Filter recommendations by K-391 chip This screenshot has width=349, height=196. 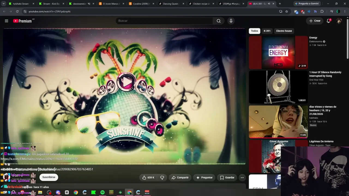pyautogui.click(x=267, y=31)
